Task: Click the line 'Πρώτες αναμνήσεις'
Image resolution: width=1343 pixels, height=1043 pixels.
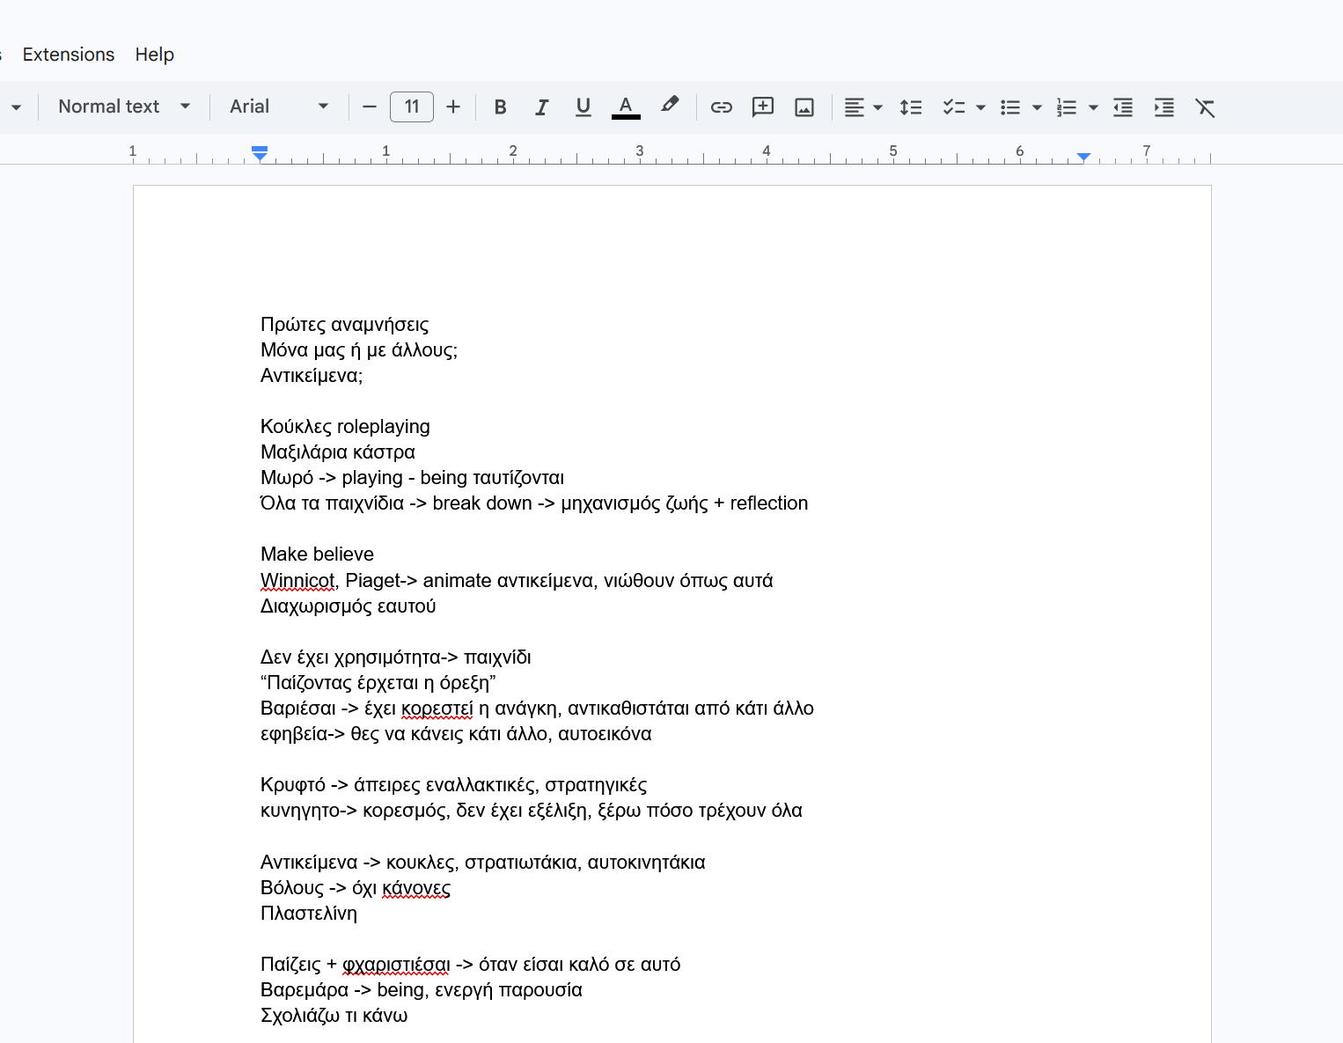Action: click(x=345, y=325)
